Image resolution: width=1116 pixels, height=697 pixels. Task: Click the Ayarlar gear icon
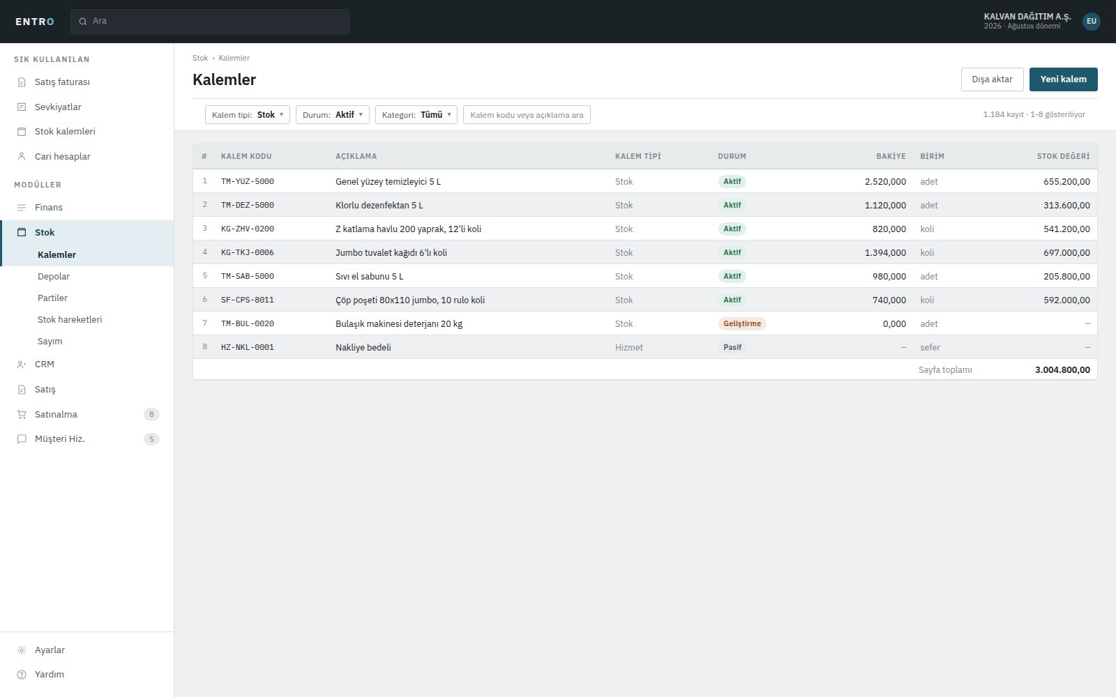click(22, 650)
